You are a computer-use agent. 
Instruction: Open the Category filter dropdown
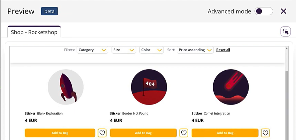click(92, 50)
